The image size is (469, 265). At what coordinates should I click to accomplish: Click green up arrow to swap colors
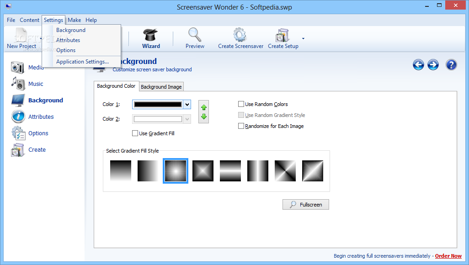(x=204, y=107)
